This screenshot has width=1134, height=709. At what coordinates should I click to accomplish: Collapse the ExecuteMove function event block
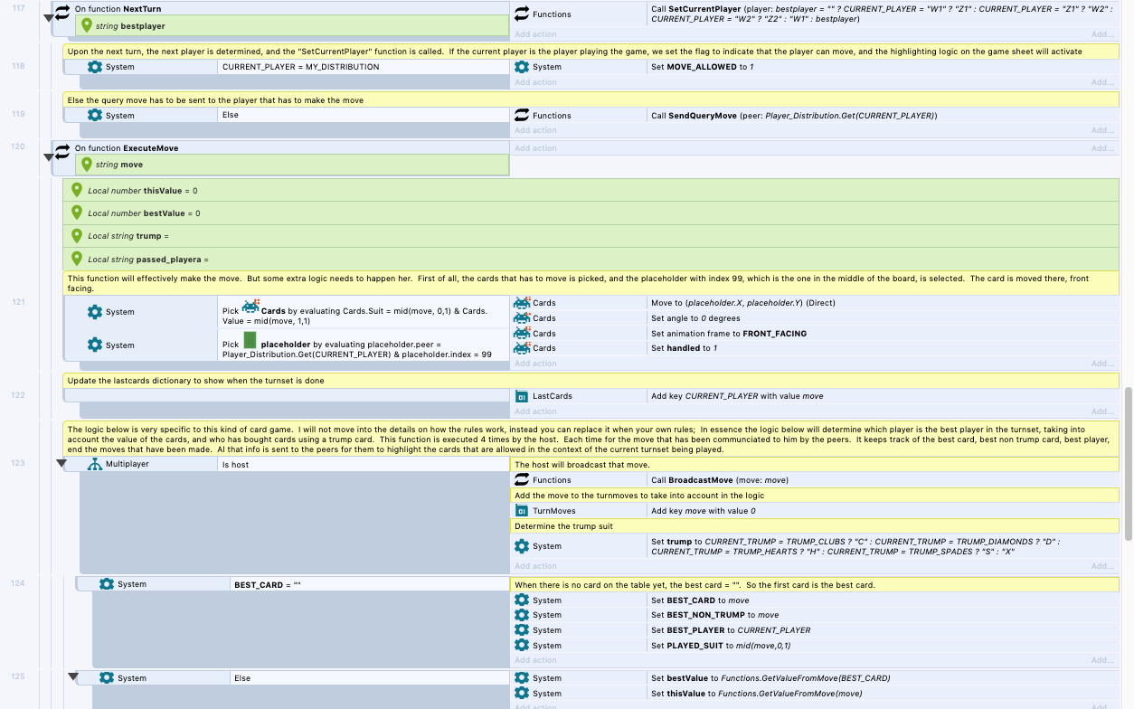[49, 157]
